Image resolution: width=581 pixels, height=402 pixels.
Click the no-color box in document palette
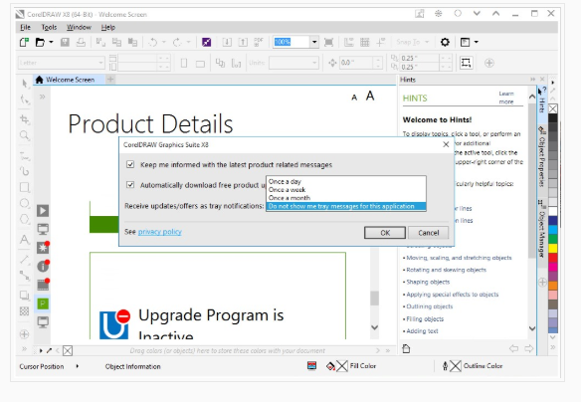pyautogui.click(x=68, y=350)
